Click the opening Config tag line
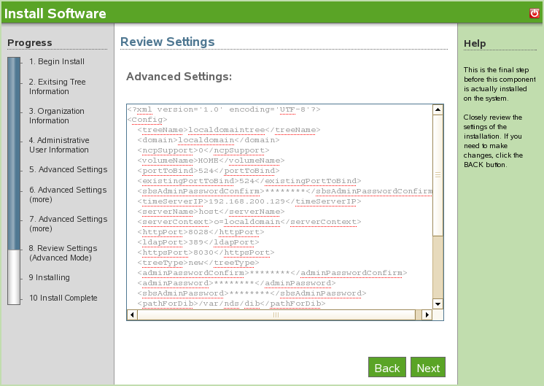The width and height of the screenshot is (544, 386). (x=147, y=120)
